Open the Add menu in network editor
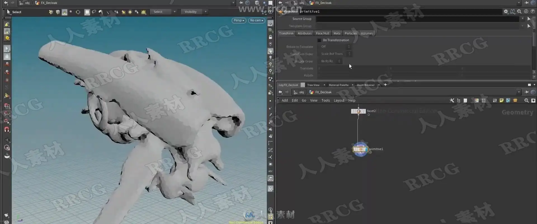537x224 pixels. pyautogui.click(x=285, y=101)
